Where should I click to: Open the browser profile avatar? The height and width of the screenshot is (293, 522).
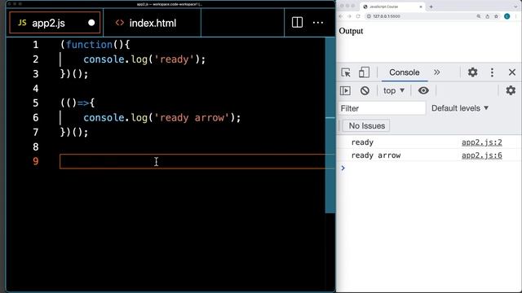coord(507,16)
